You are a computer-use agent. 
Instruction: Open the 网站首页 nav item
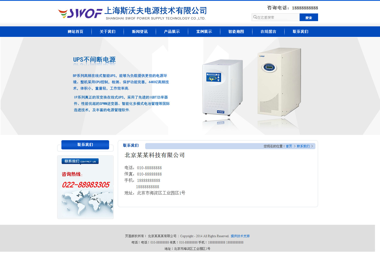75,32
